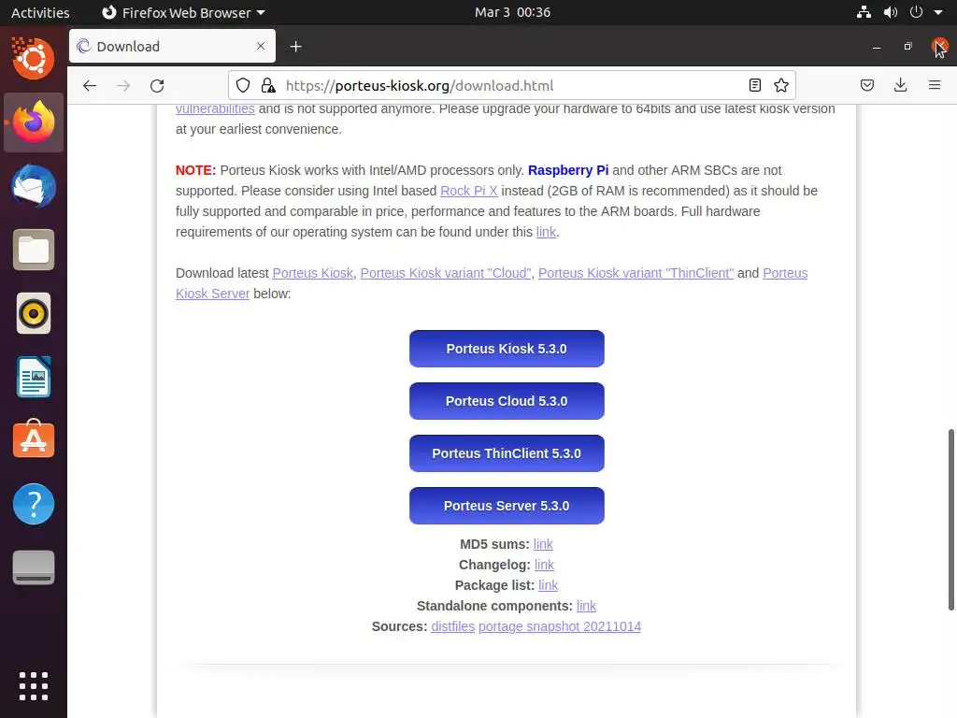Image resolution: width=957 pixels, height=718 pixels.
Task: Open Help from the dock
Action: (x=34, y=504)
